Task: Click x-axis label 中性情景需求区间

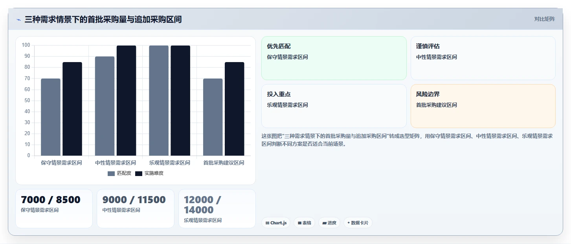Action: [x=116, y=163]
